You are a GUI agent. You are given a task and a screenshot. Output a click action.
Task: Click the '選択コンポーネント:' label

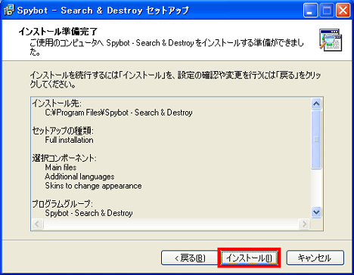tap(64, 158)
